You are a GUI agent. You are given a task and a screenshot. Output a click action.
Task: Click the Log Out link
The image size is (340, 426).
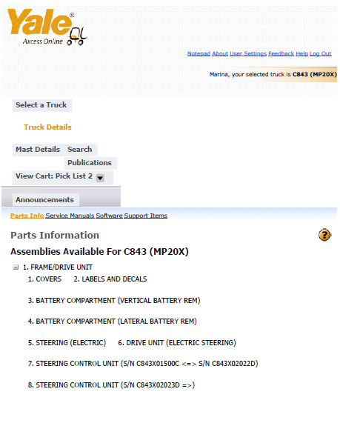click(x=321, y=53)
